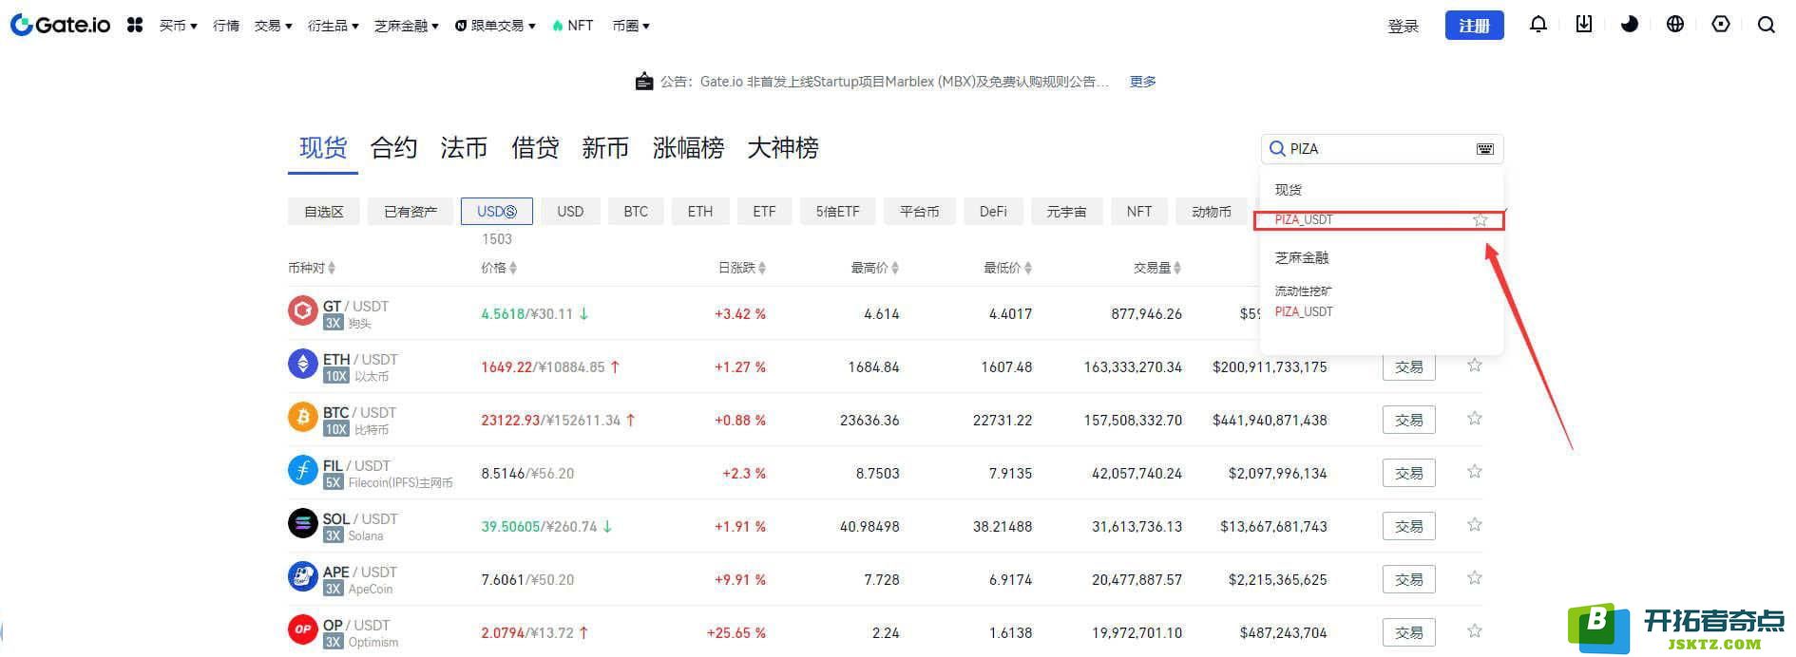Viewport: 1796px width, 657px height.
Task: Click the SOL coin icon
Action: (303, 523)
